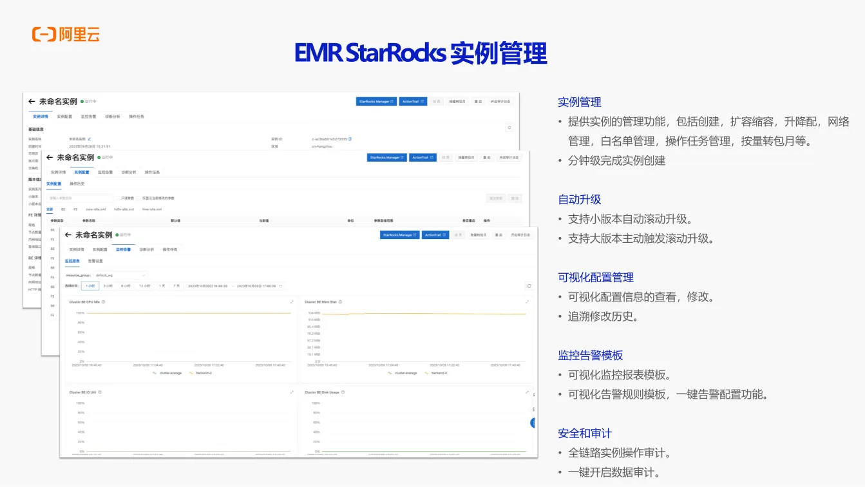Click help icon beside Cluster BE IO Util
The width and height of the screenshot is (865, 487).
100,392
